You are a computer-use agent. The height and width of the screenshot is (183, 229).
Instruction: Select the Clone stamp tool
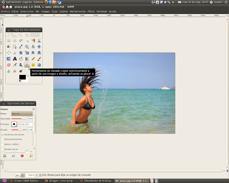(27, 65)
